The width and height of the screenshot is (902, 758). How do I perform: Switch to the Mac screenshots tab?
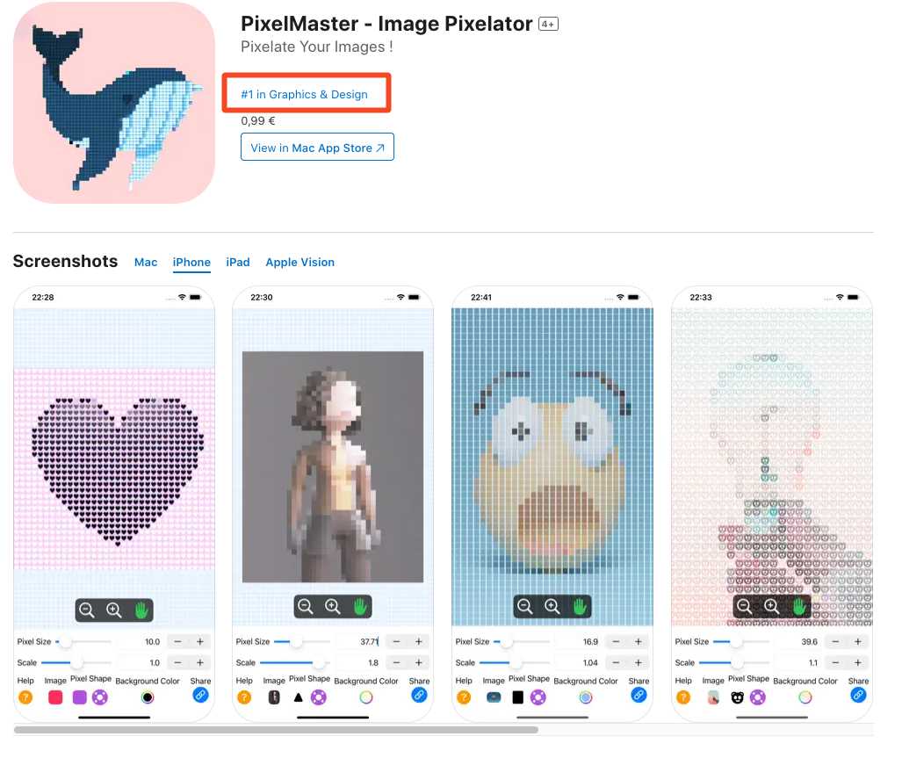coord(146,263)
